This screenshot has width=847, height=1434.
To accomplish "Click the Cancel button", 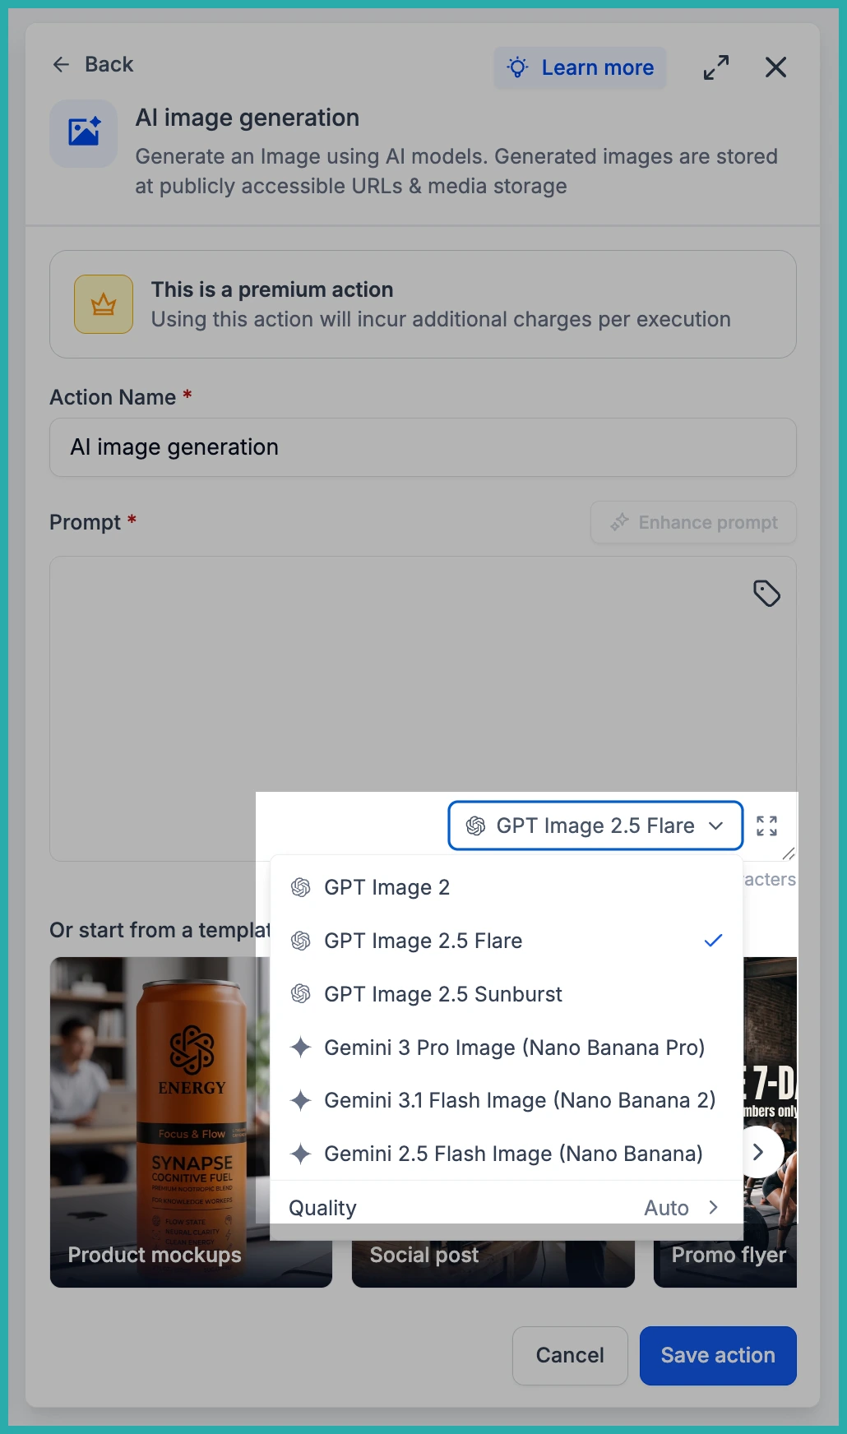I will click(570, 1355).
